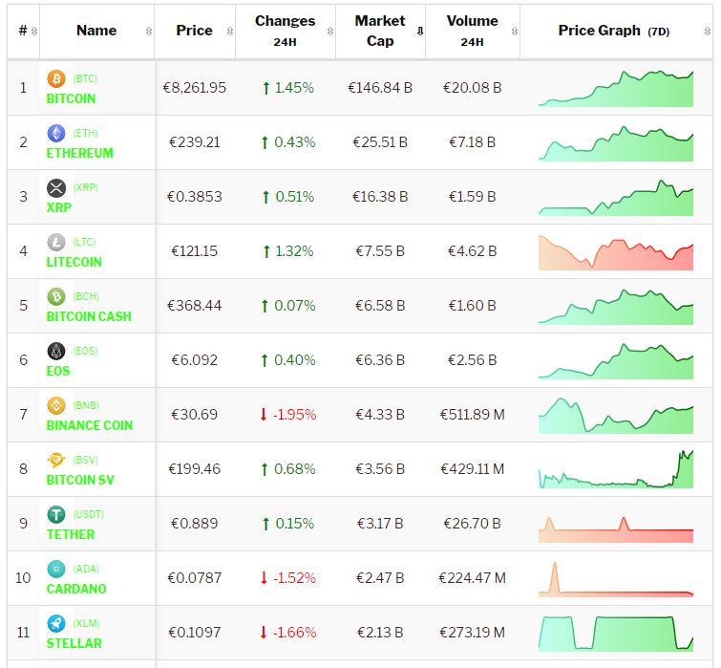Sort table by Volume 24H column
Screen dimensions: 721x668
tap(472, 31)
